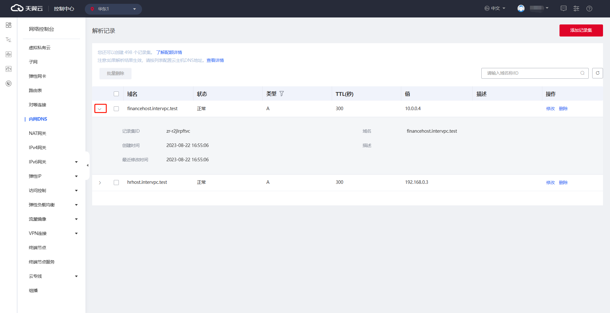
Task: Open the 华东1 region dropdown
Action: click(113, 9)
